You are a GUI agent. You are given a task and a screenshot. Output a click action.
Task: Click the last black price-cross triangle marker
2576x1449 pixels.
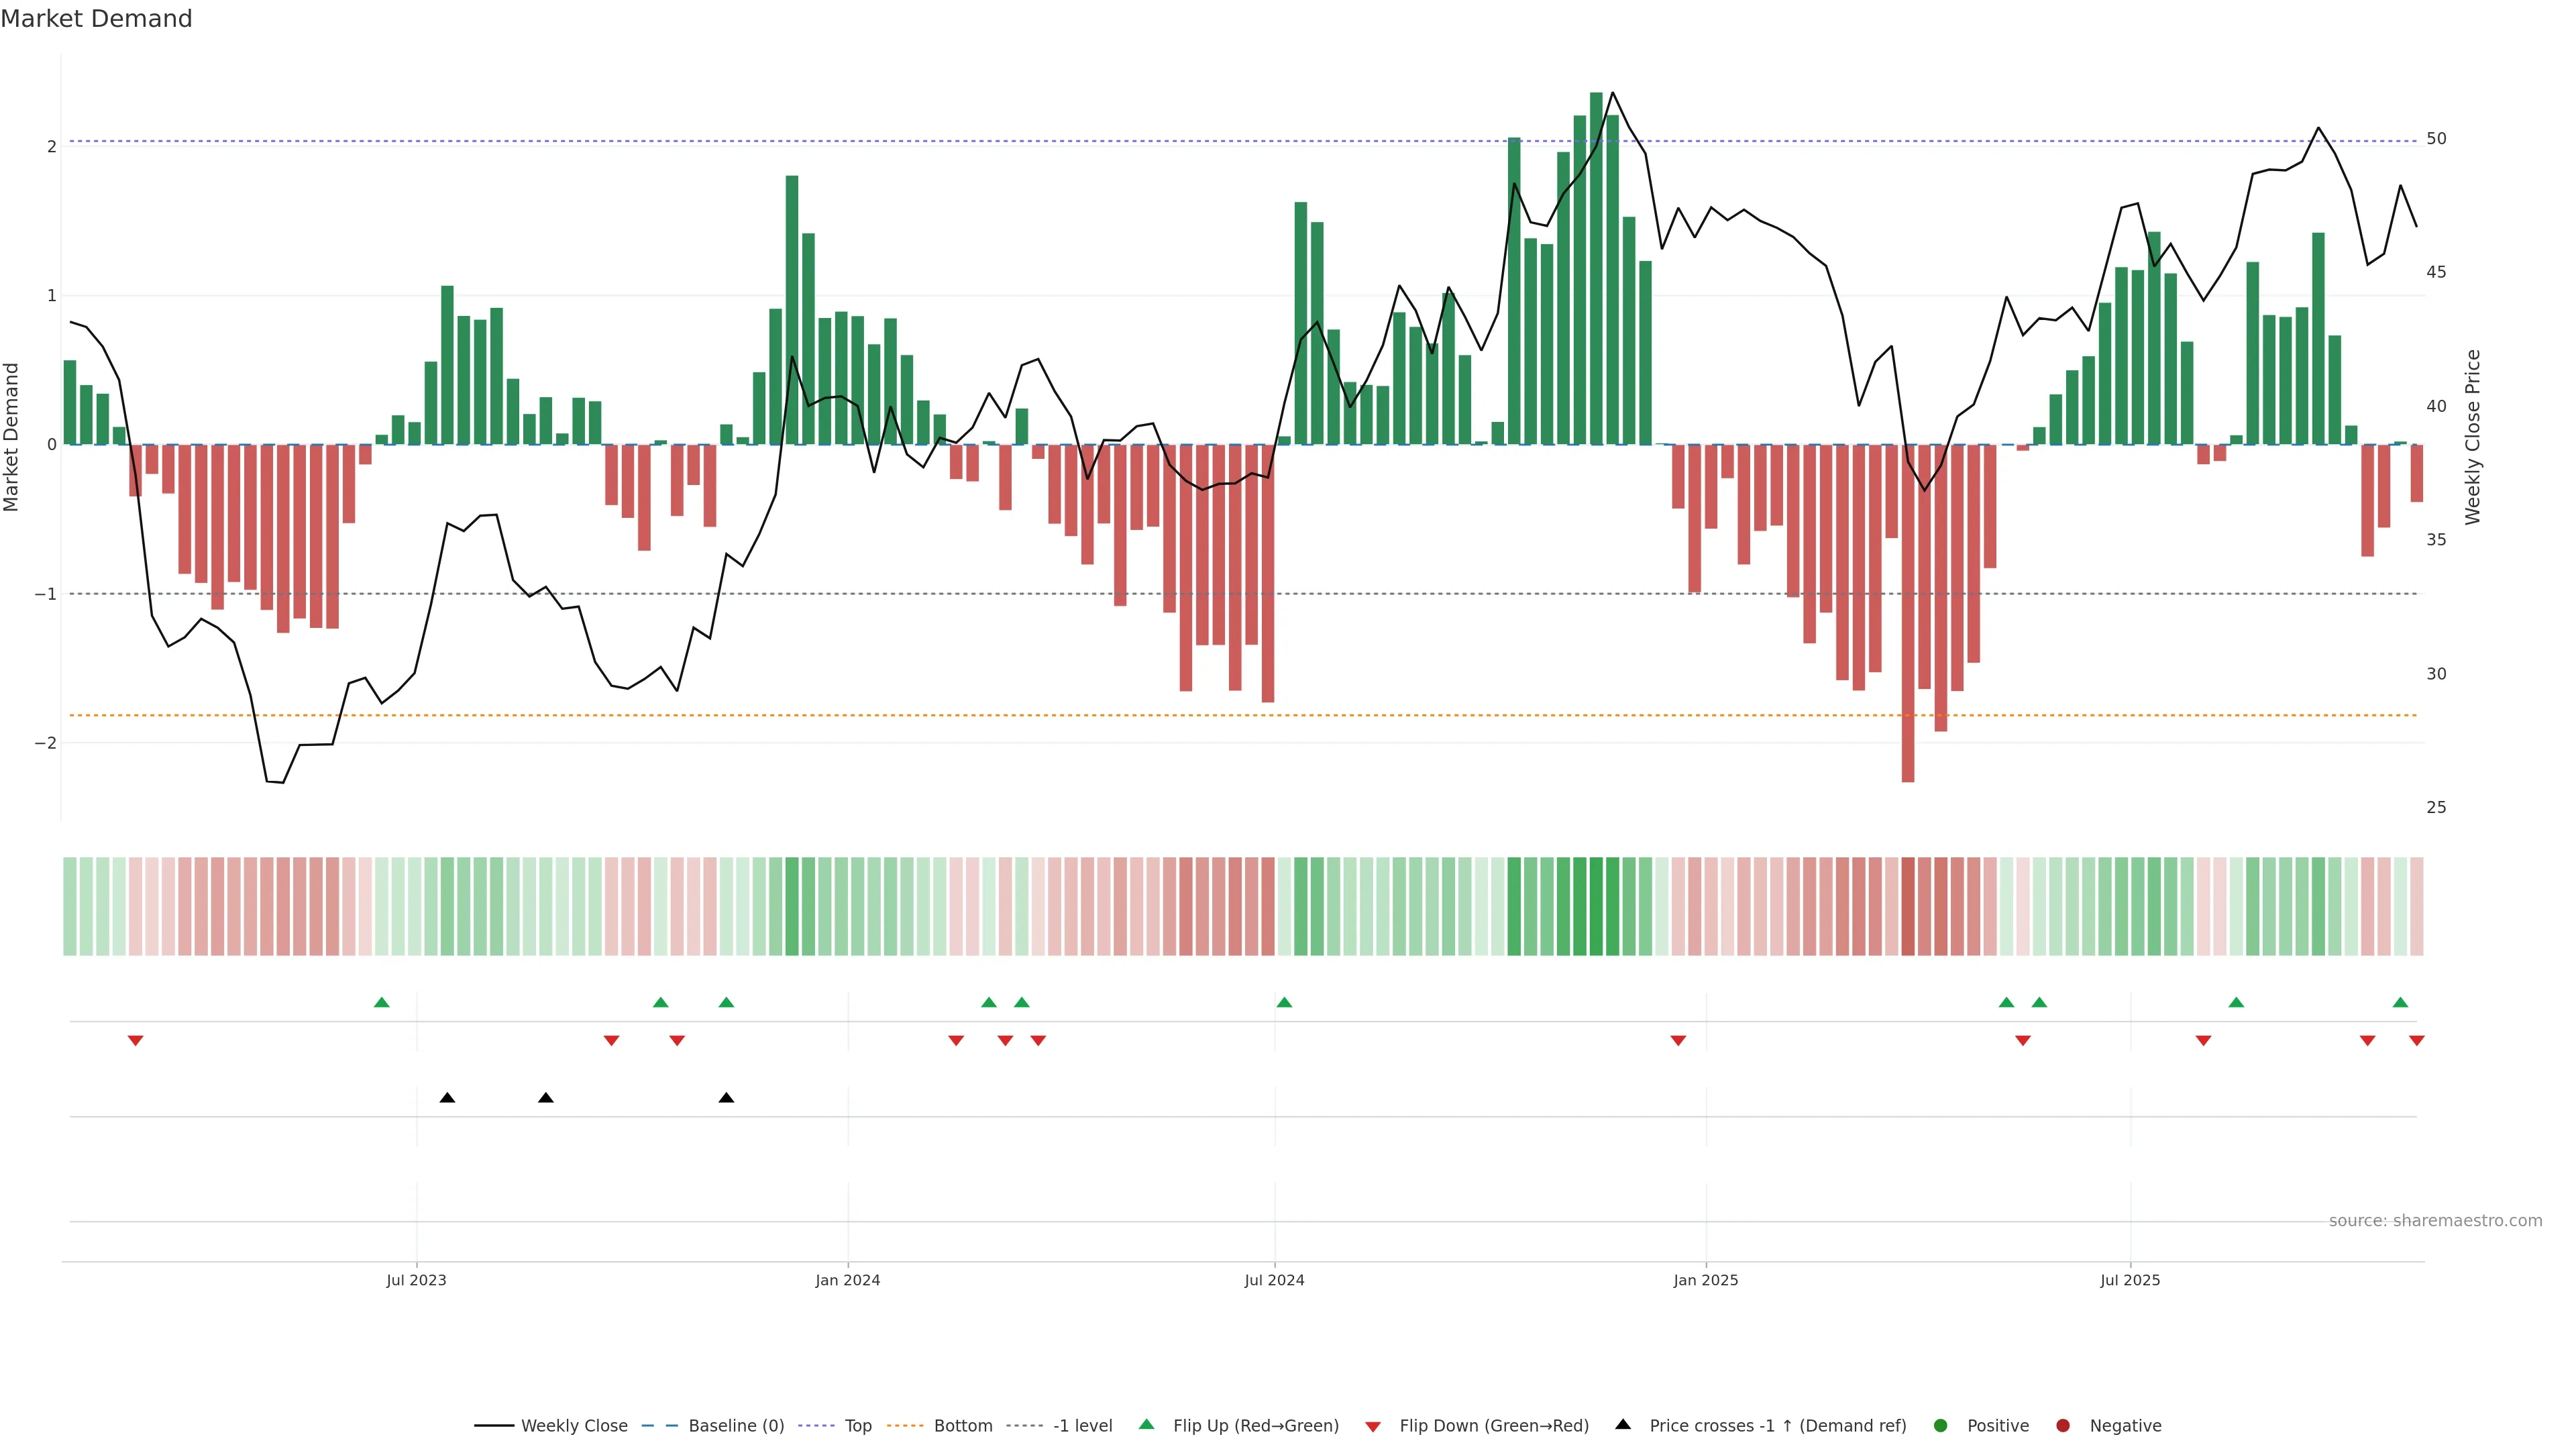(726, 1098)
